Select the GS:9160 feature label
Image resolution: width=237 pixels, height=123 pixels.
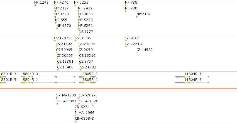click(132, 38)
